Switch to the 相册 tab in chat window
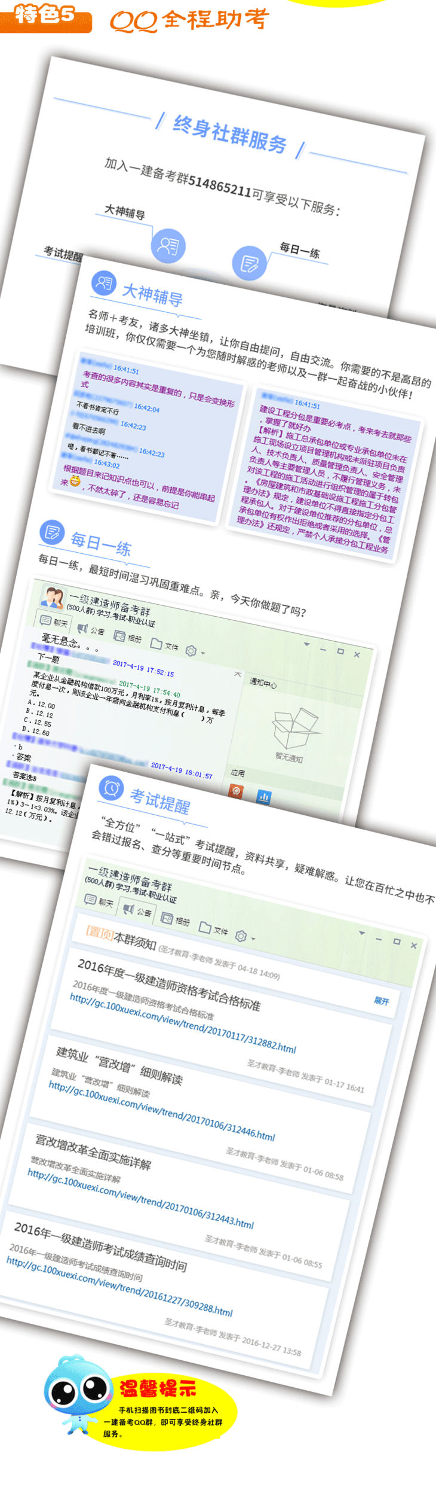The width and height of the screenshot is (436, 1499). coord(128,638)
